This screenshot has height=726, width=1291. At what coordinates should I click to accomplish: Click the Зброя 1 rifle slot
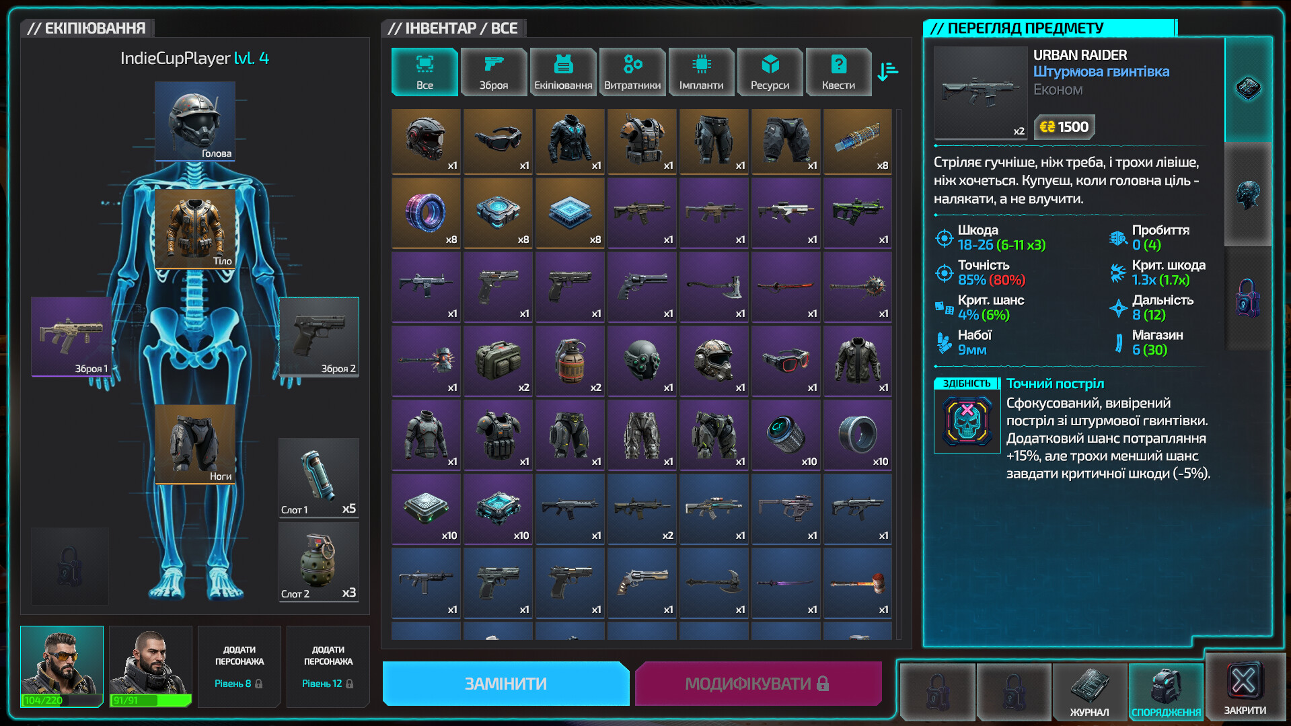71,336
